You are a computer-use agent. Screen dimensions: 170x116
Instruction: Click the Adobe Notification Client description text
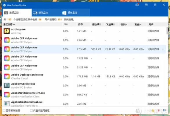[x=25, y=97]
